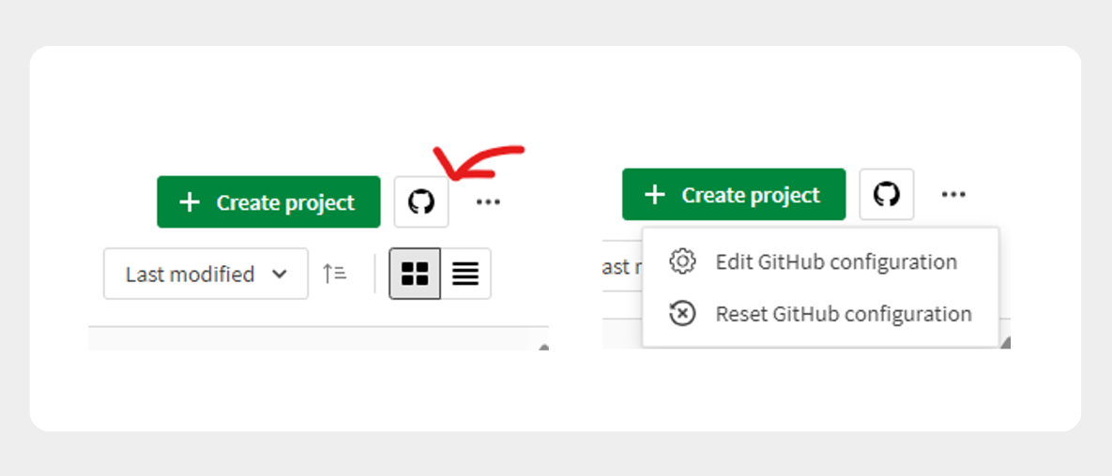Image resolution: width=1112 pixels, height=476 pixels.
Task: Select Edit GitHub configuration menu item
Action: [820, 261]
